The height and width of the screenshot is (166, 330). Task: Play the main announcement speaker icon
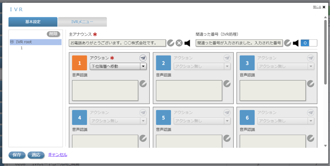187,43
